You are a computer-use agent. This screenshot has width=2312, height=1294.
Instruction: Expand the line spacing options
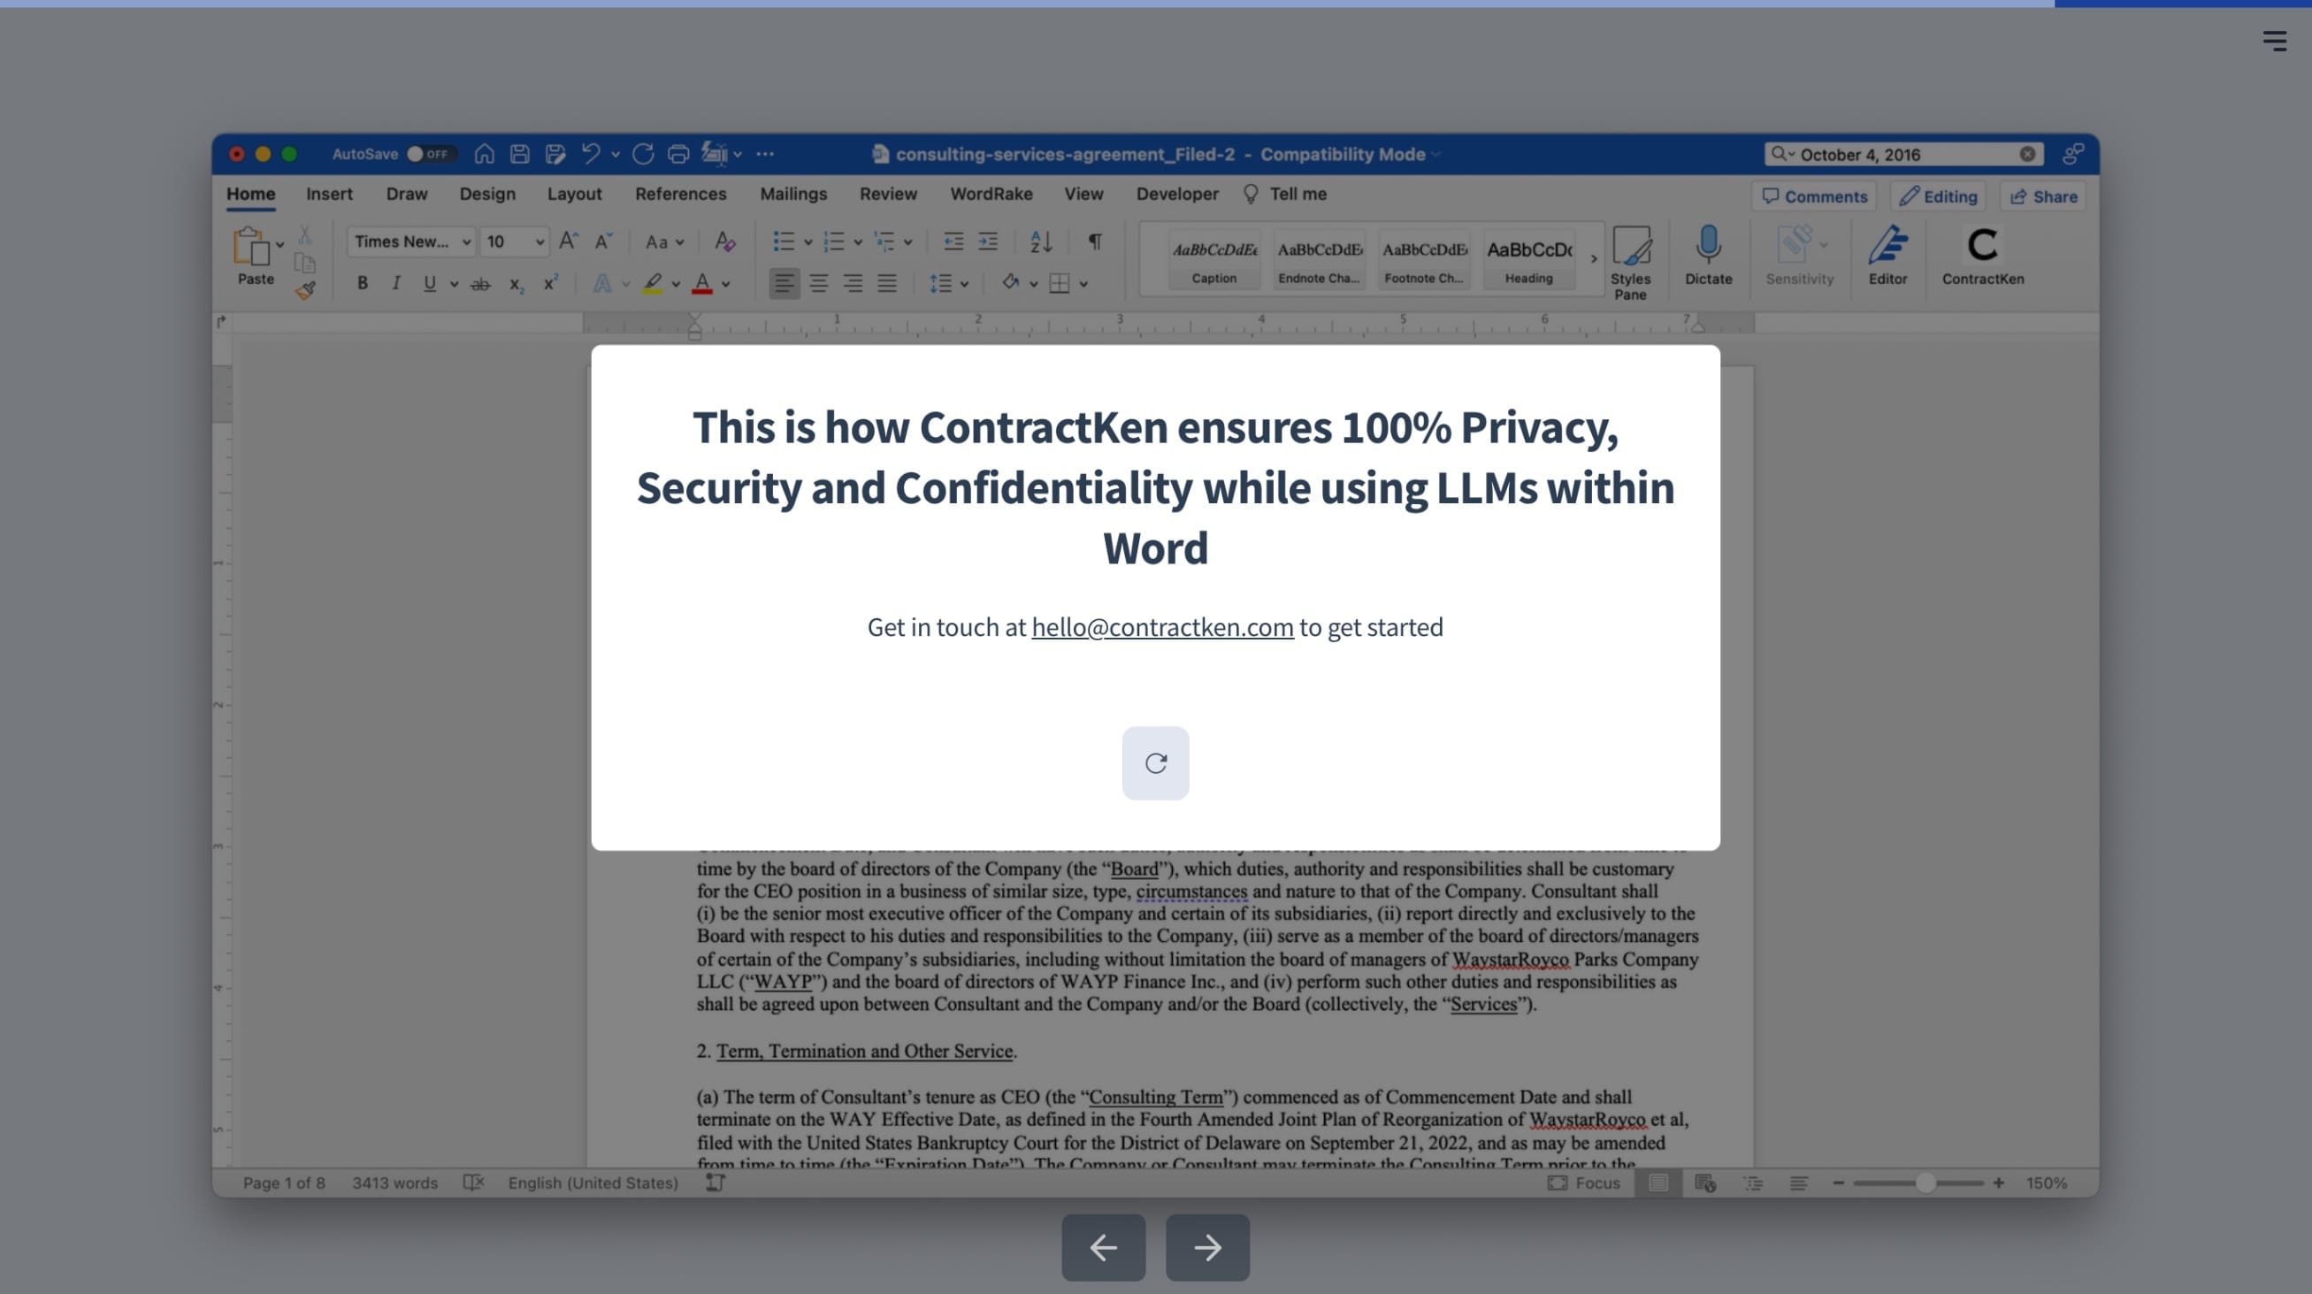pos(966,284)
